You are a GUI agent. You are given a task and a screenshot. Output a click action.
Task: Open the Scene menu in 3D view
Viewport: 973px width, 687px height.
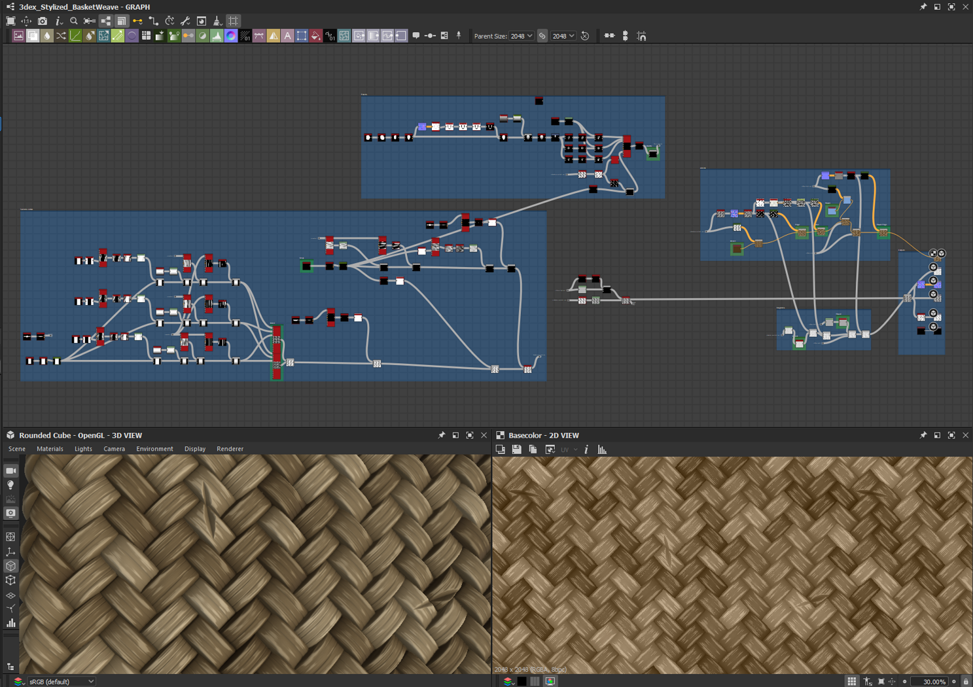pos(17,449)
